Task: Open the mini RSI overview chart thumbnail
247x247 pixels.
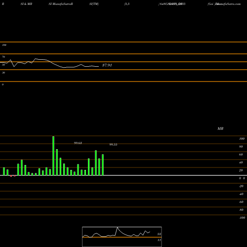Action: [122, 237]
